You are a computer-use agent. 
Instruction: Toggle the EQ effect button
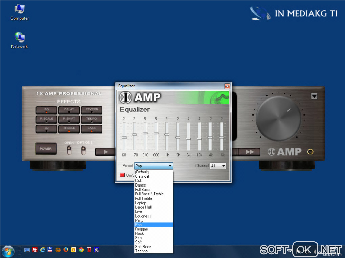pos(46,110)
